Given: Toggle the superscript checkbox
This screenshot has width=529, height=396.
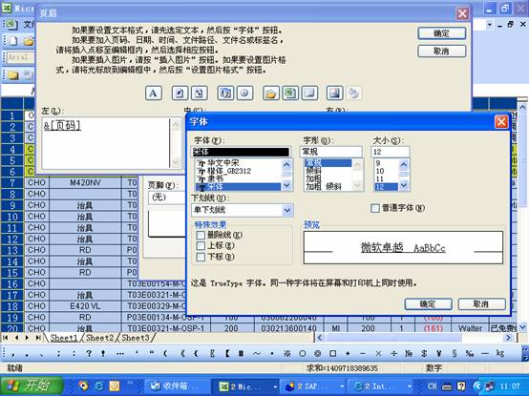Looking at the screenshot, I should pos(201,245).
